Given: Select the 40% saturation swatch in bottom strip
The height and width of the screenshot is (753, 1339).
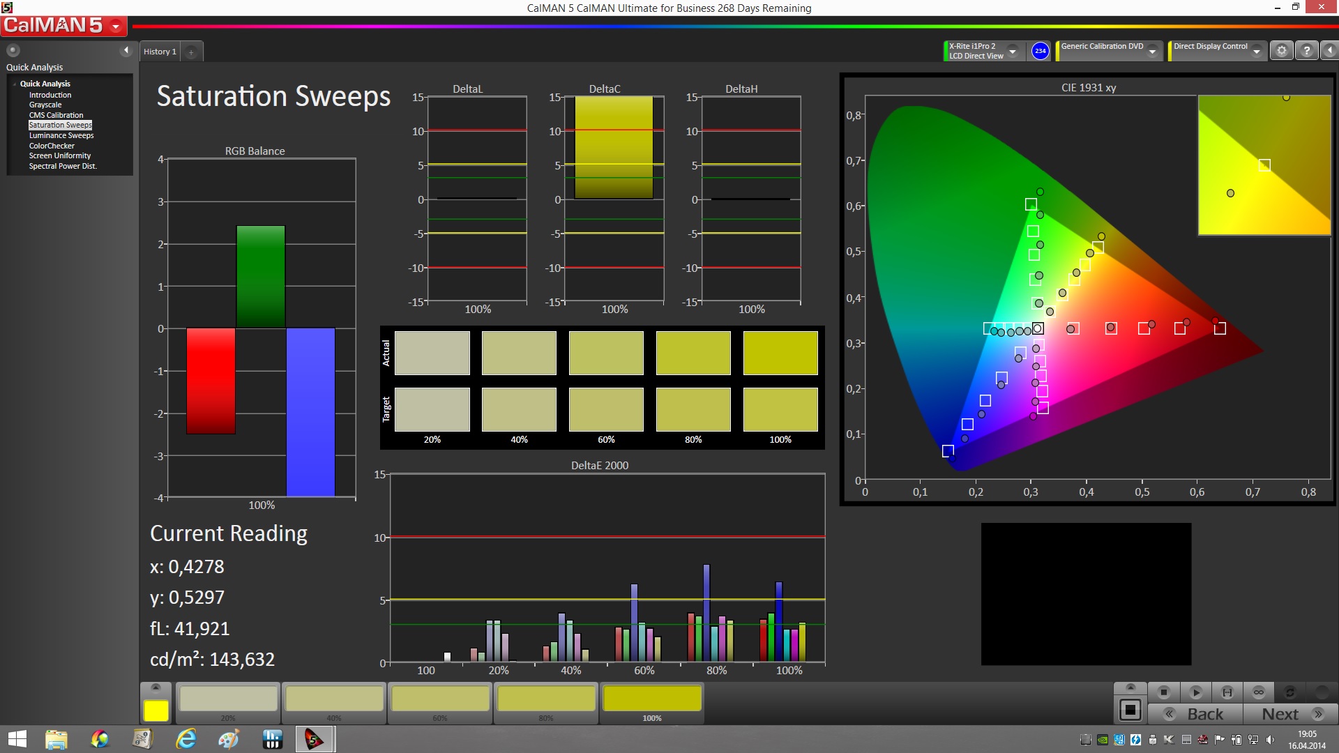Looking at the screenshot, I should click(334, 703).
